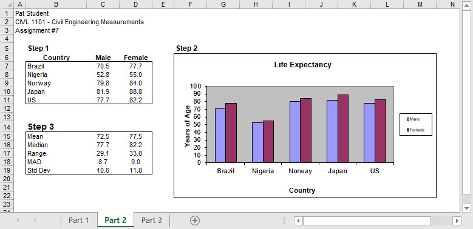Click the tab bar resize handle dots

(x=284, y=221)
